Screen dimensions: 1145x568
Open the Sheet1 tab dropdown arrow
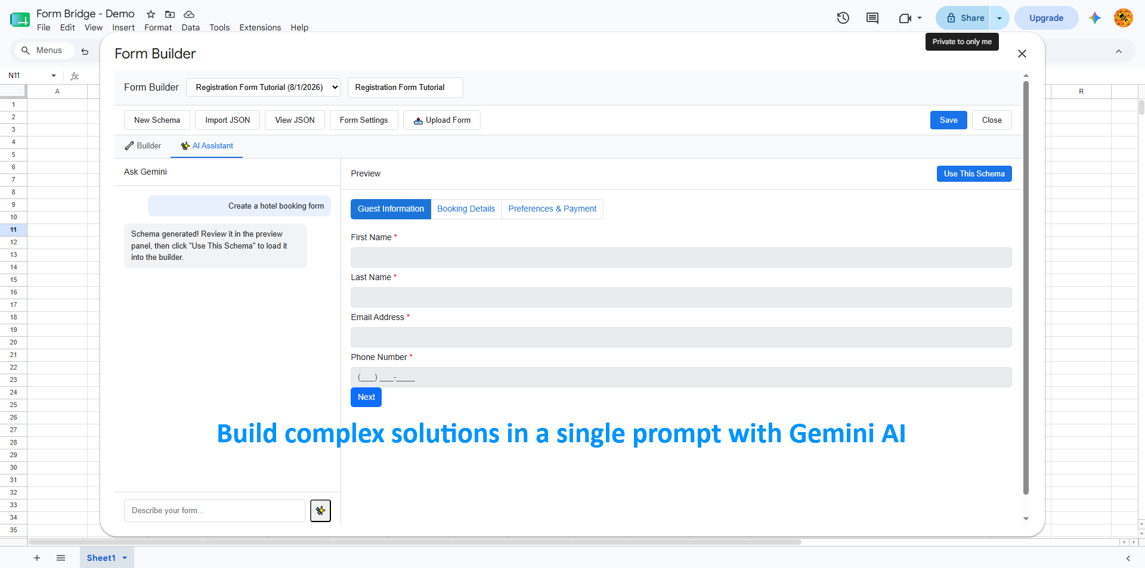tap(125, 558)
